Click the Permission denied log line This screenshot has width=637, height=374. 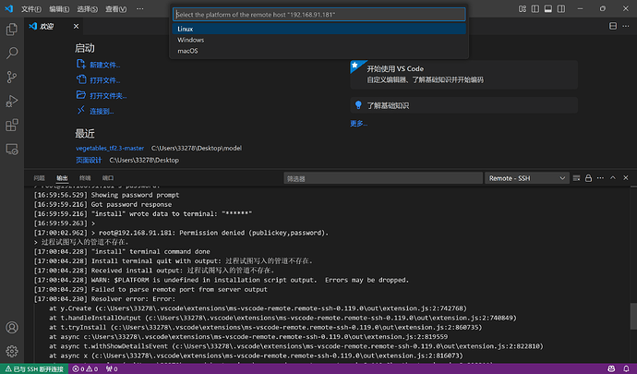pos(181,233)
